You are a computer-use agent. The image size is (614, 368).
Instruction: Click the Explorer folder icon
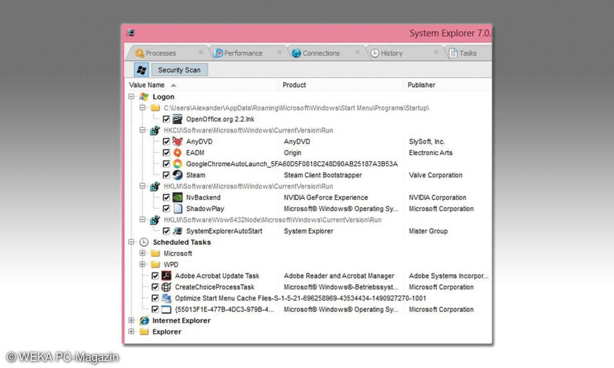(144, 332)
